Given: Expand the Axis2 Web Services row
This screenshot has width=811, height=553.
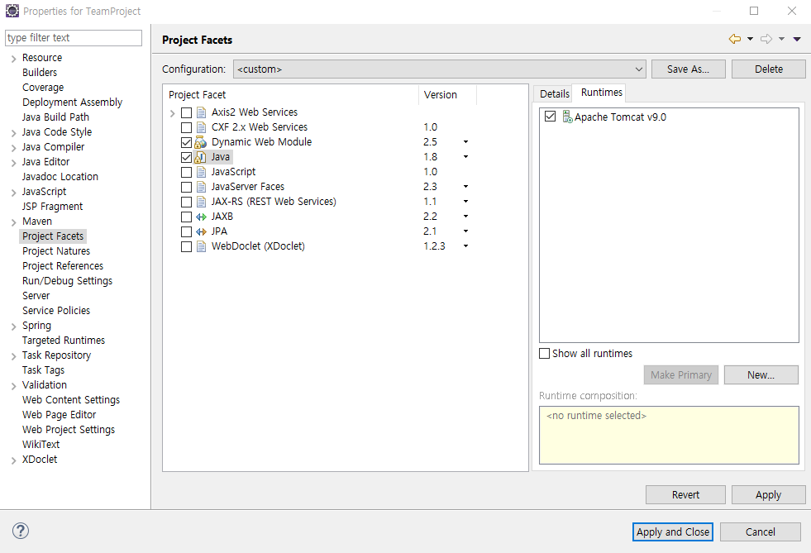Looking at the screenshot, I should pyautogui.click(x=172, y=112).
